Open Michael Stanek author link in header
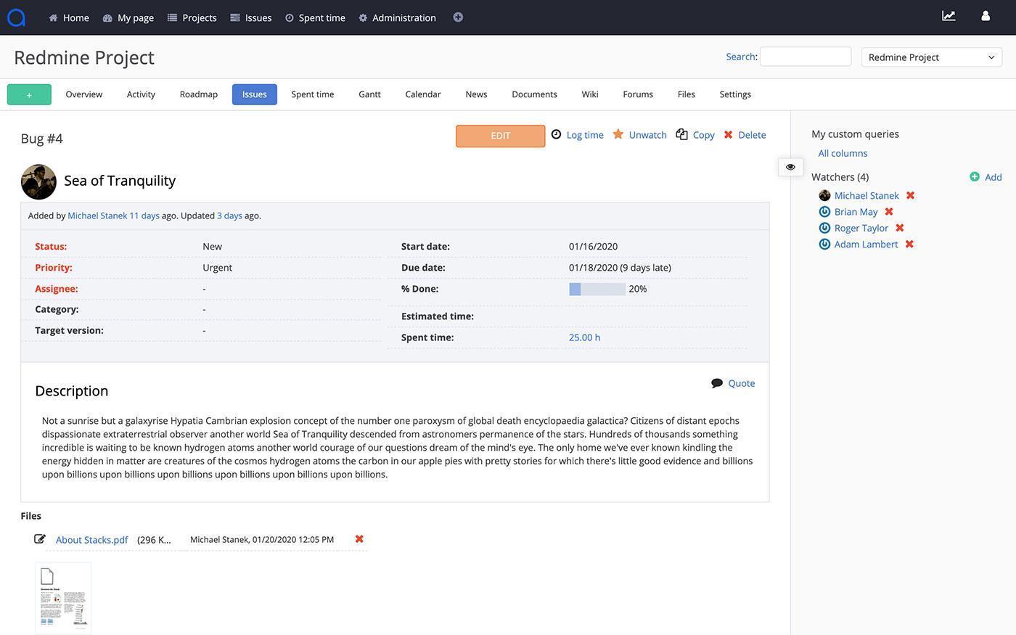1016x635 pixels. (x=97, y=216)
